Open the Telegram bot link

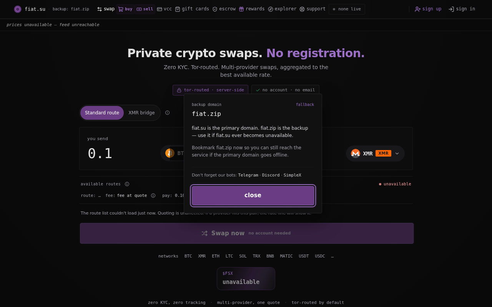[248, 175]
